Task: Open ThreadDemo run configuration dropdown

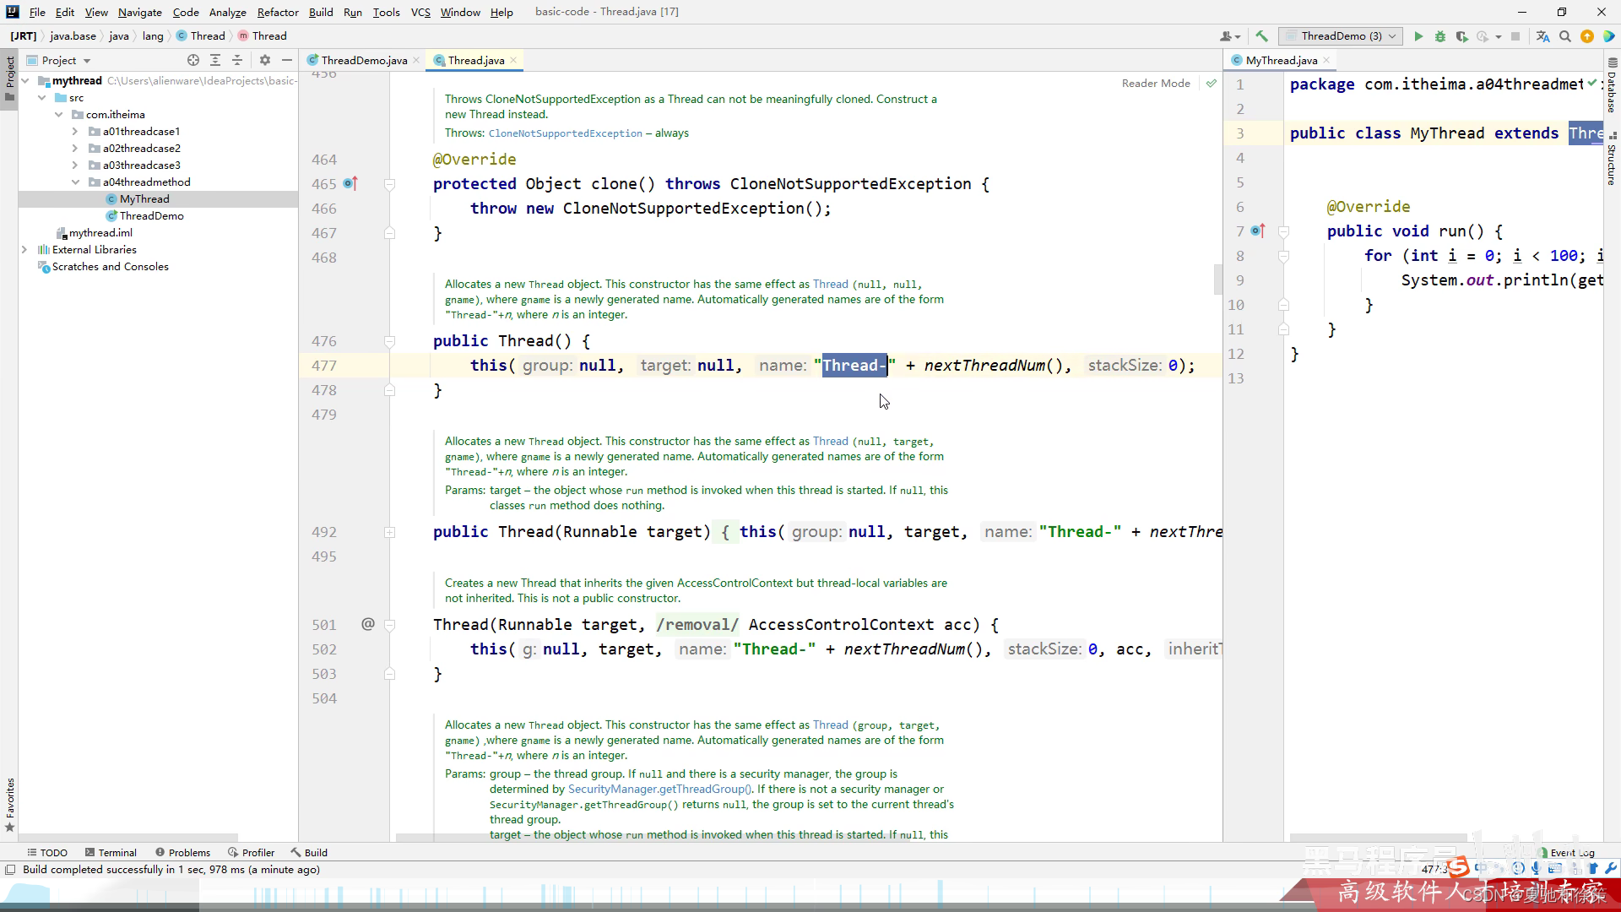Action: (x=1341, y=36)
